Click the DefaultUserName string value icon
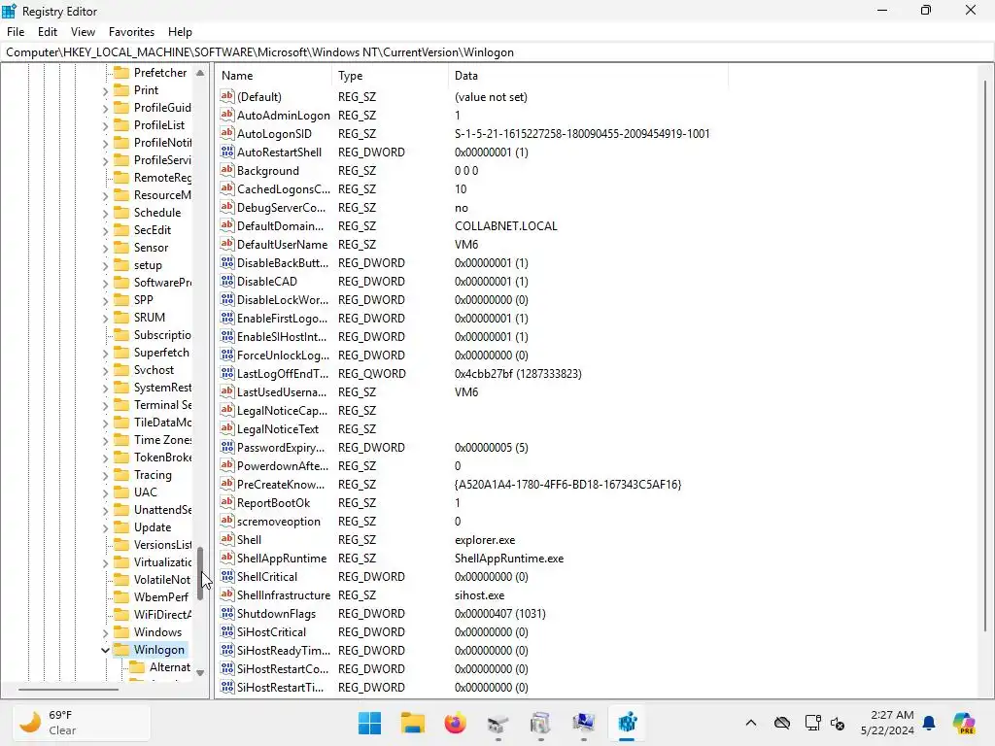 (x=227, y=244)
